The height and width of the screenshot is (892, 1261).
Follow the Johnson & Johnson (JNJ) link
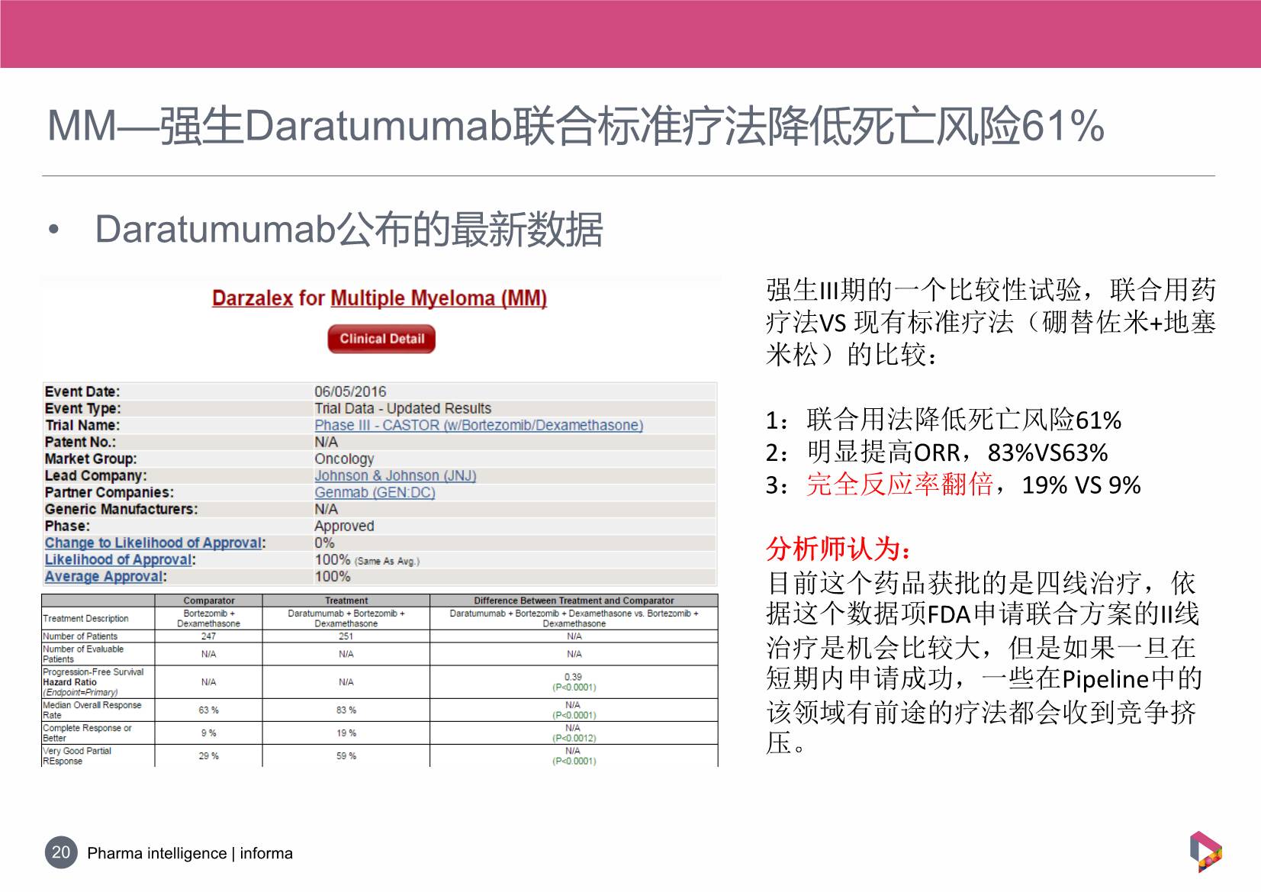(395, 475)
